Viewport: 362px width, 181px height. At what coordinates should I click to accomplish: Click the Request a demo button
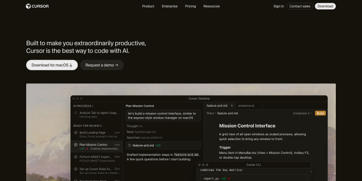point(101,65)
